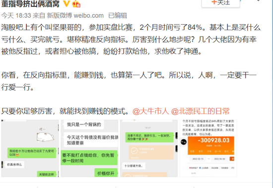273x188 pixels.
Task: Open the @北漂民工的日常 mention
Action: [x=201, y=111]
